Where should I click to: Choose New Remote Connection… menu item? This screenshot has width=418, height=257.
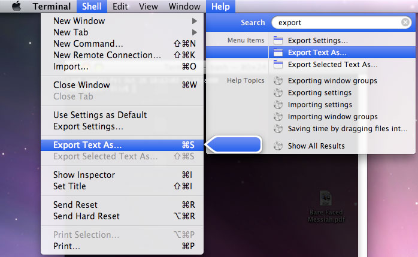(122, 55)
